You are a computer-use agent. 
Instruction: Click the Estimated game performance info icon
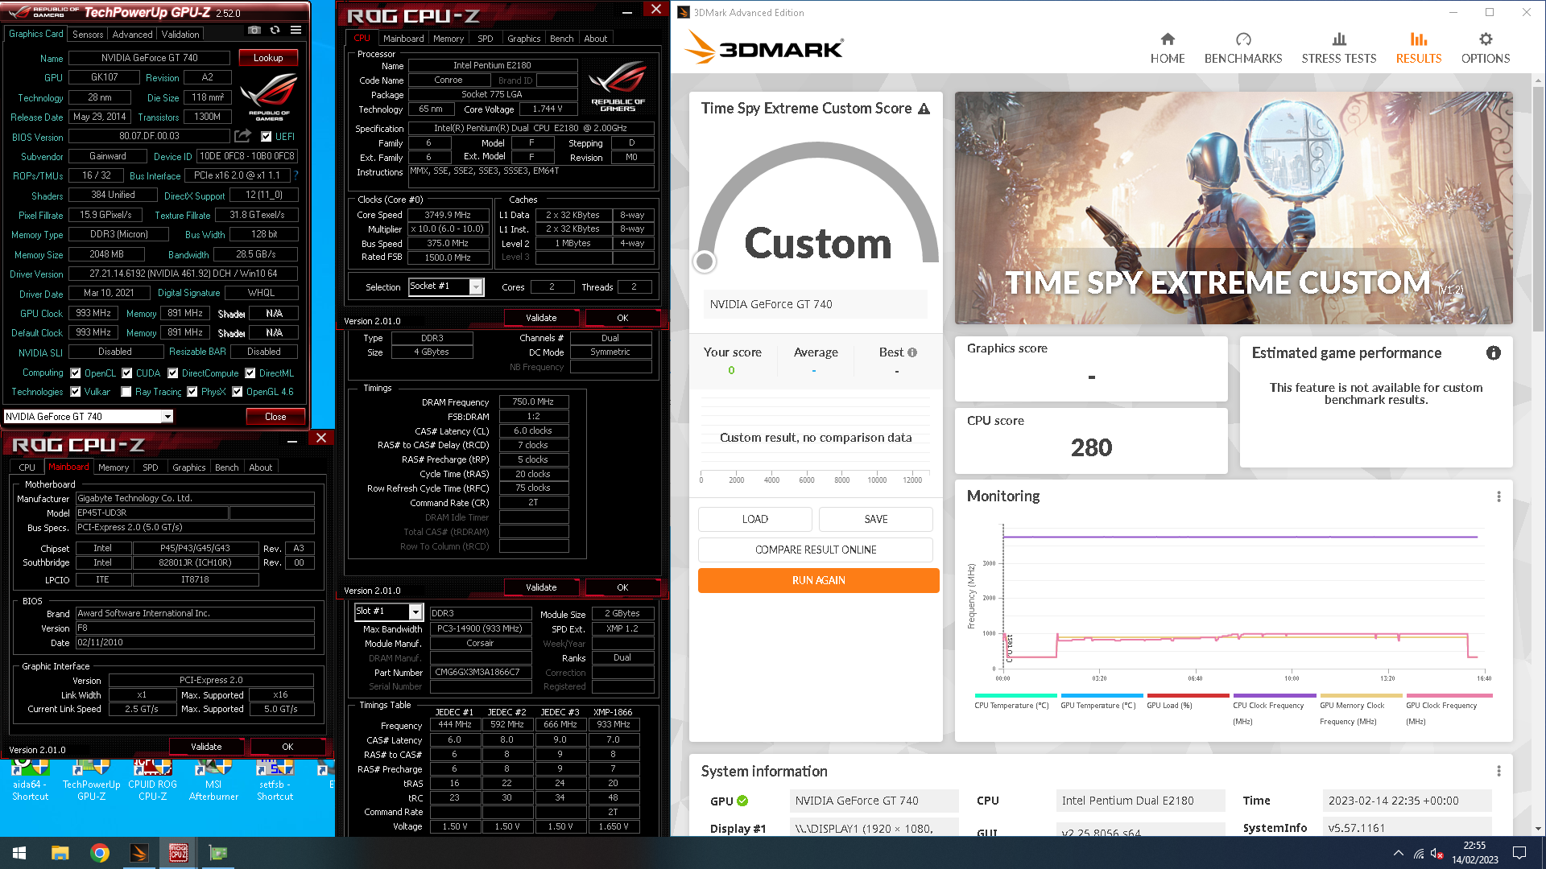pyautogui.click(x=1494, y=353)
